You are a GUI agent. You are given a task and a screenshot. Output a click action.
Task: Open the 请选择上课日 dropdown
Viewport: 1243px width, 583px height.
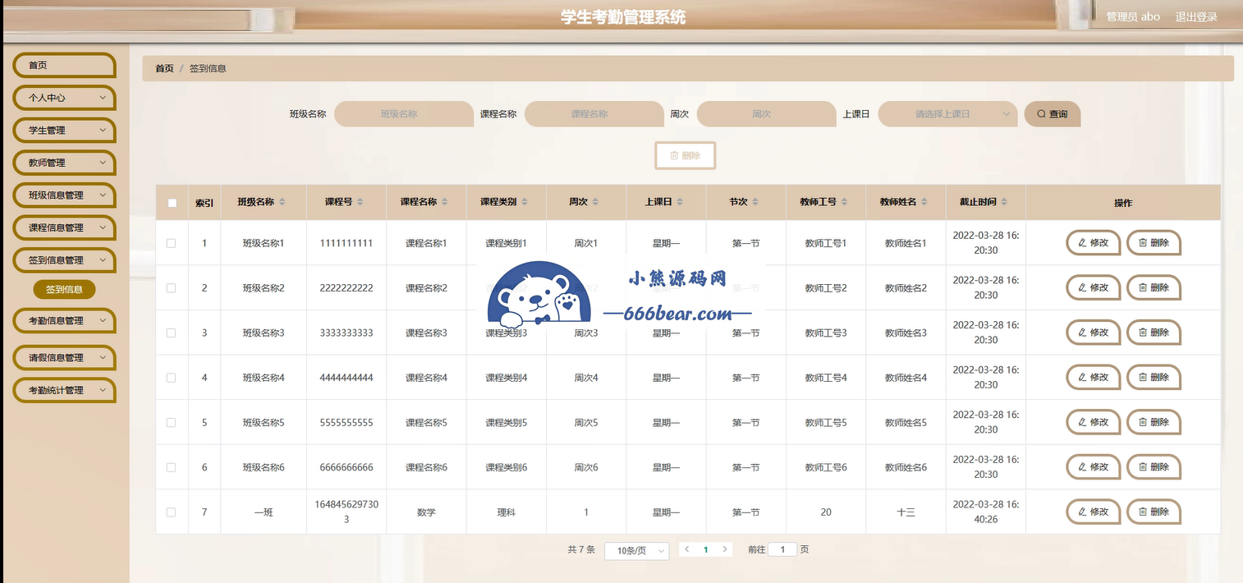(x=947, y=114)
